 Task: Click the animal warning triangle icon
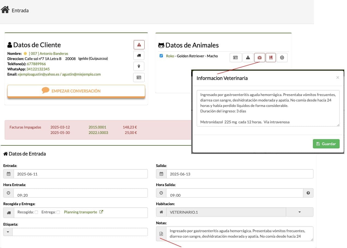click(x=248, y=58)
